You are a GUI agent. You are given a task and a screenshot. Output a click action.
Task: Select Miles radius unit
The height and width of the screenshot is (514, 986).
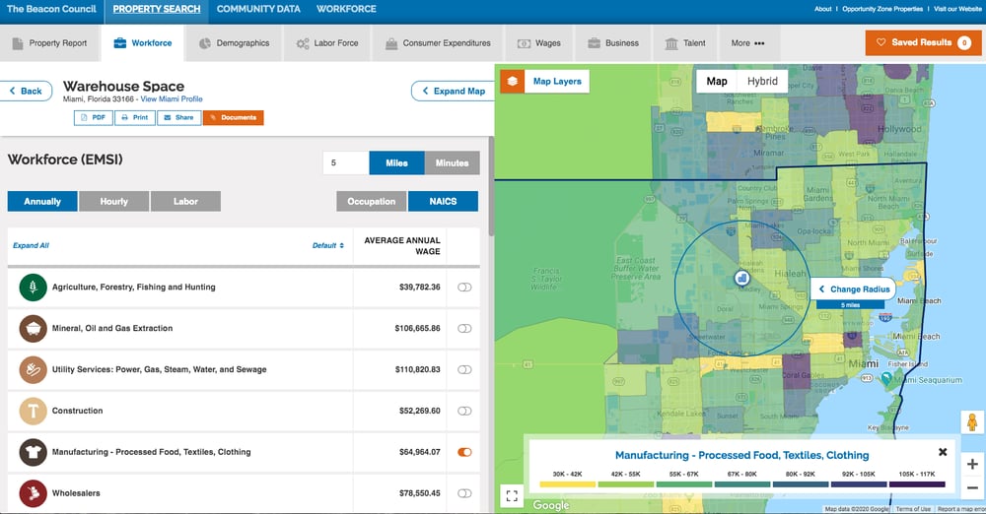click(x=396, y=162)
